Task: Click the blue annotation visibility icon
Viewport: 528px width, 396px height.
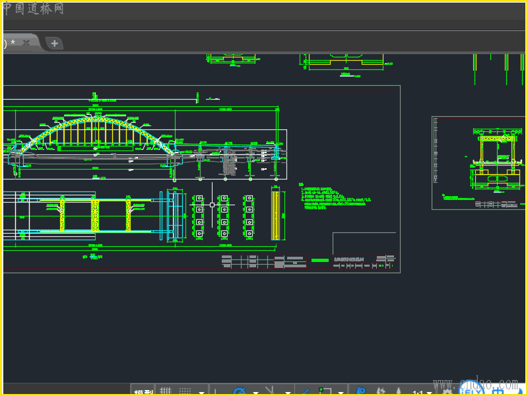Action: point(361,391)
